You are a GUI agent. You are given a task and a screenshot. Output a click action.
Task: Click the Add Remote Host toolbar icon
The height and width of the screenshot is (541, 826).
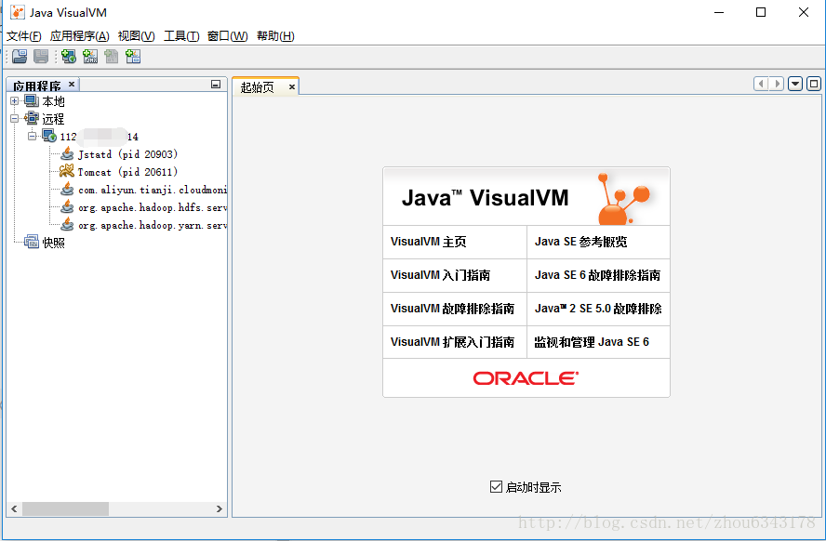click(x=69, y=57)
